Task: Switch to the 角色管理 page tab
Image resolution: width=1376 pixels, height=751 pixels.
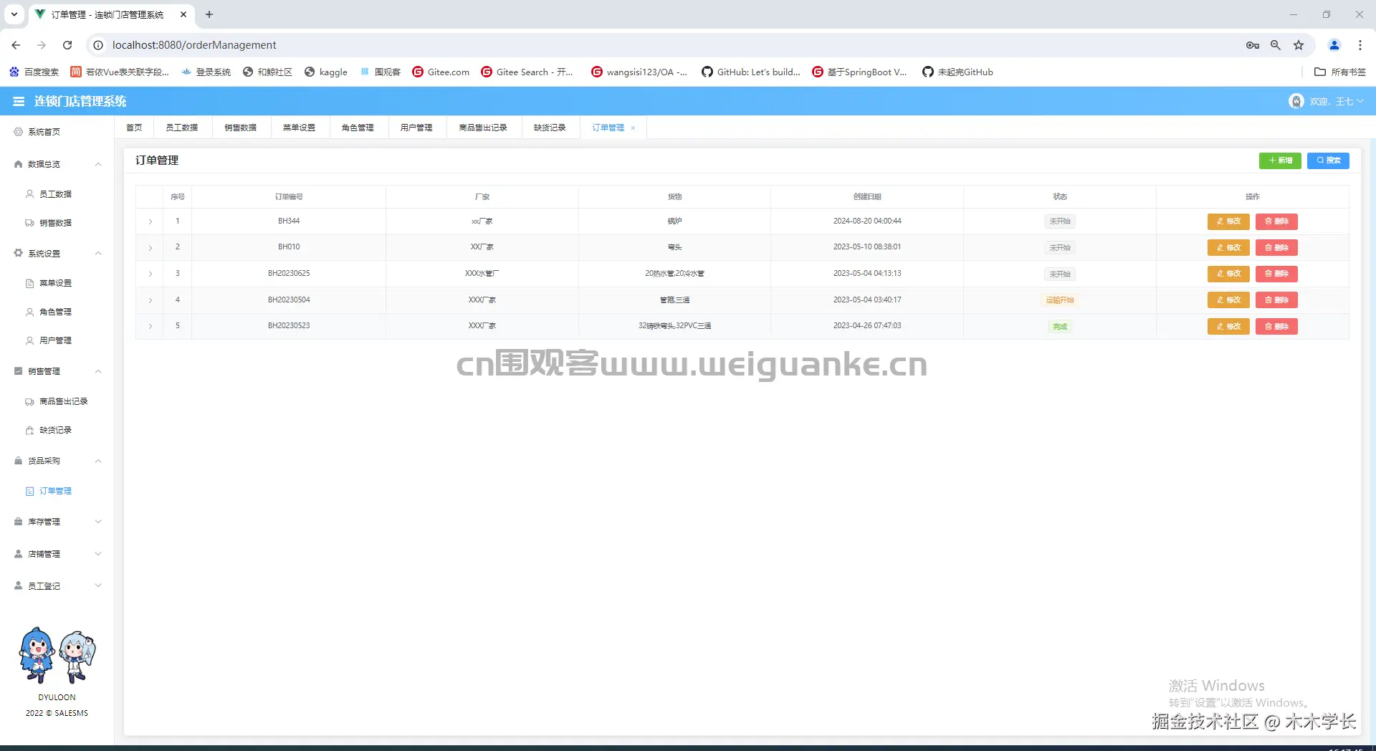Action: tap(358, 128)
